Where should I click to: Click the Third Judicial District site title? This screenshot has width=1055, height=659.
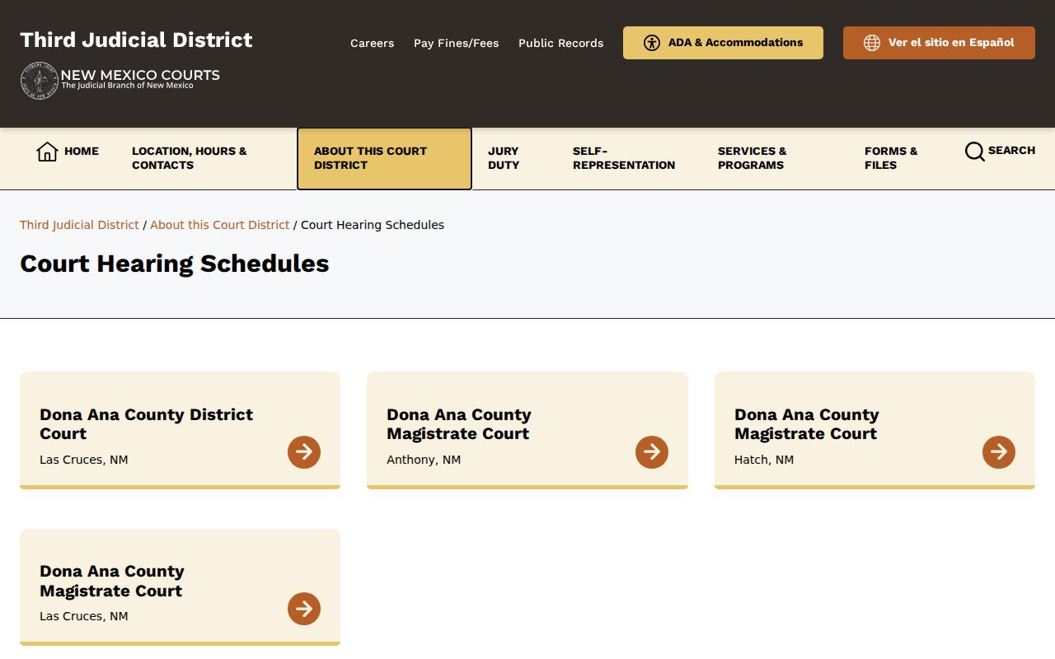click(x=136, y=40)
